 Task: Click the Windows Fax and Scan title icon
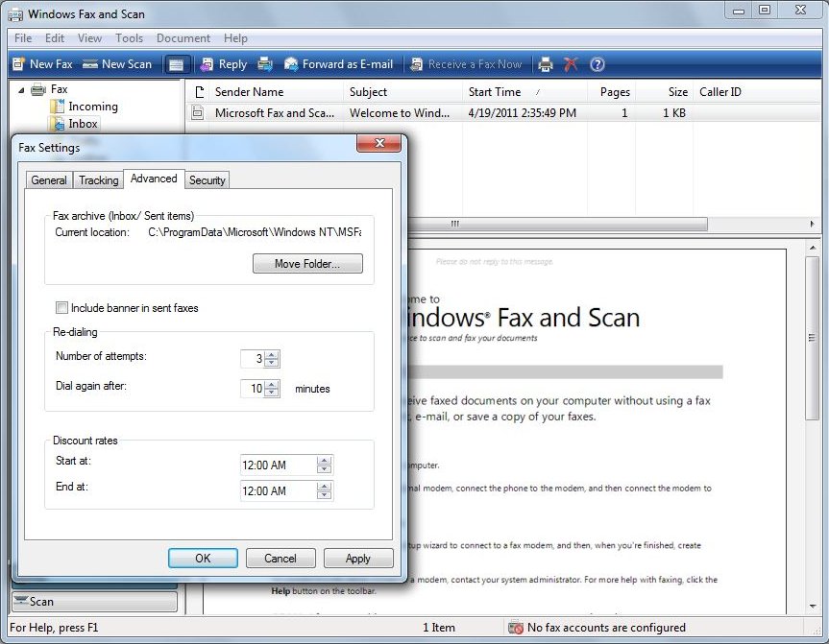coord(15,14)
